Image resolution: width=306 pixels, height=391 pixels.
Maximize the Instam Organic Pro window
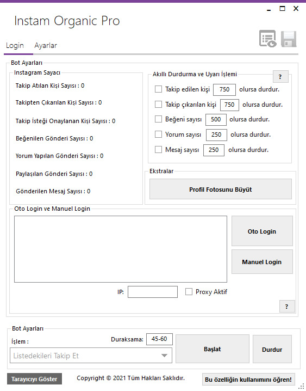coord(283,9)
